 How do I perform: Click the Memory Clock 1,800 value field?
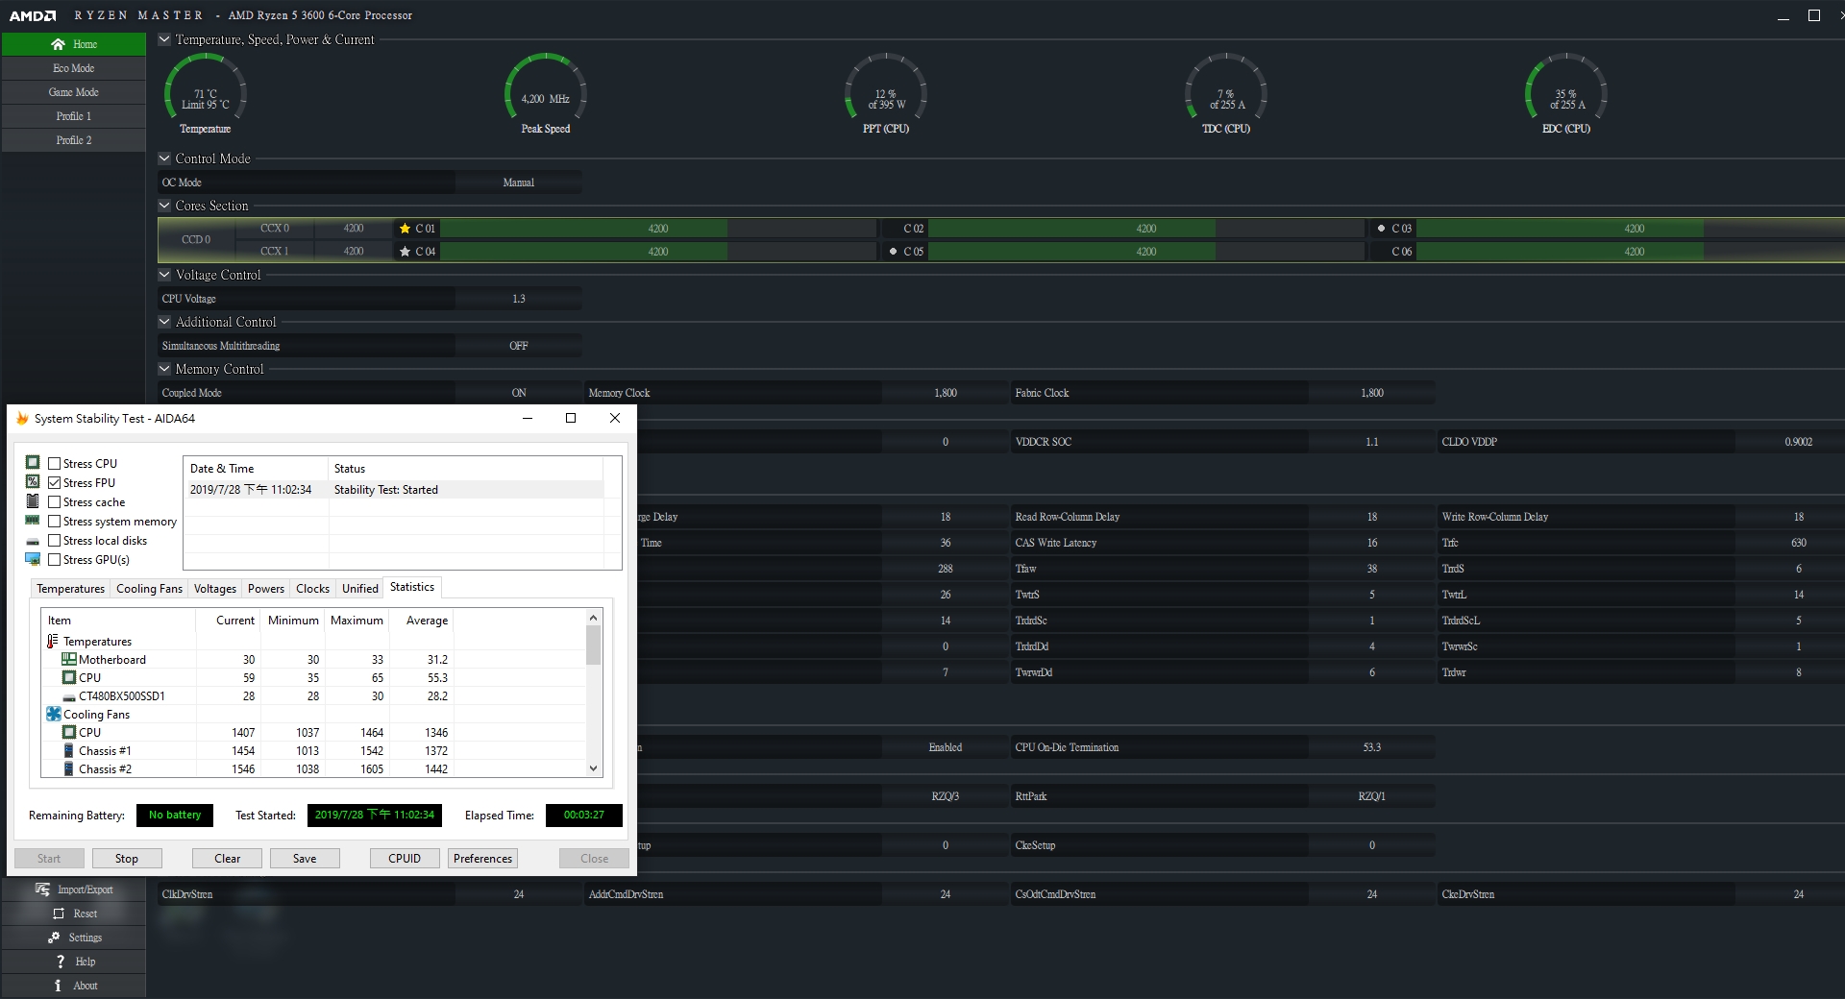tap(945, 393)
